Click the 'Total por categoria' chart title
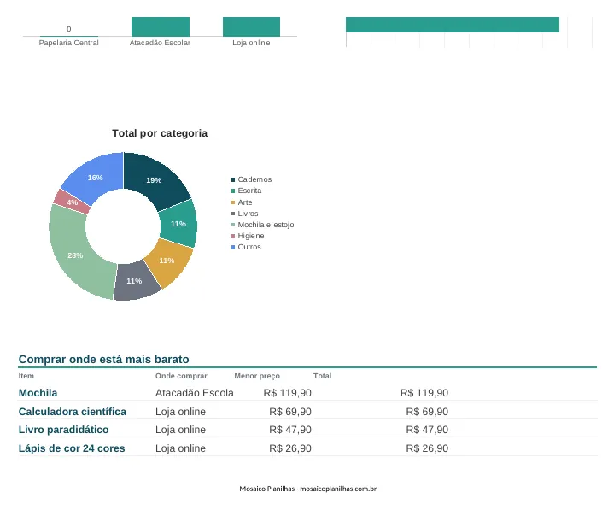This screenshot has width=614, height=510. tap(160, 133)
